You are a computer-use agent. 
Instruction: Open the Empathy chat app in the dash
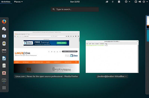tap(4, 36)
